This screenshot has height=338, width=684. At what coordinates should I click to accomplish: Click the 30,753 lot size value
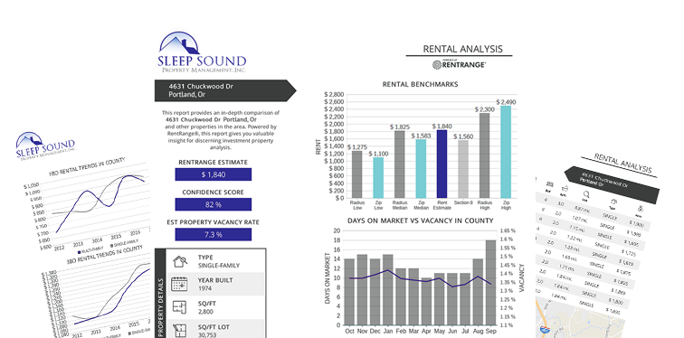coord(207,335)
